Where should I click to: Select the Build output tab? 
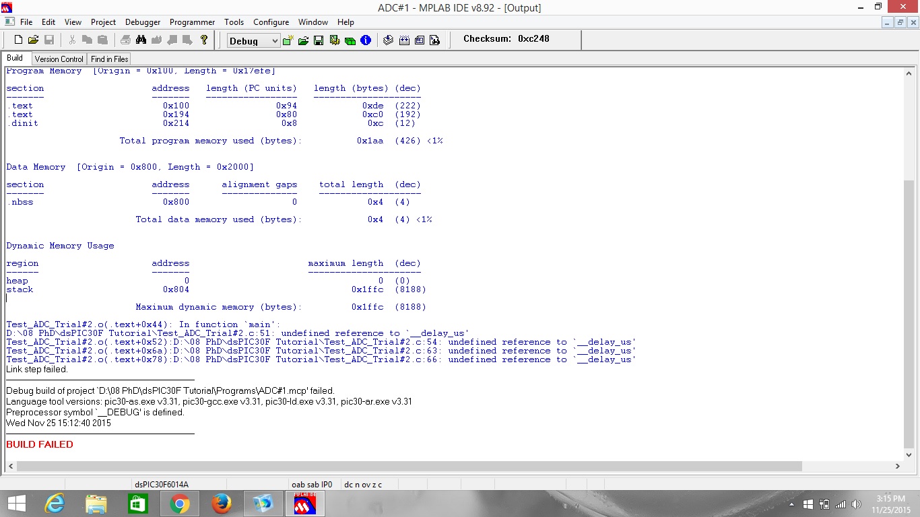15,59
